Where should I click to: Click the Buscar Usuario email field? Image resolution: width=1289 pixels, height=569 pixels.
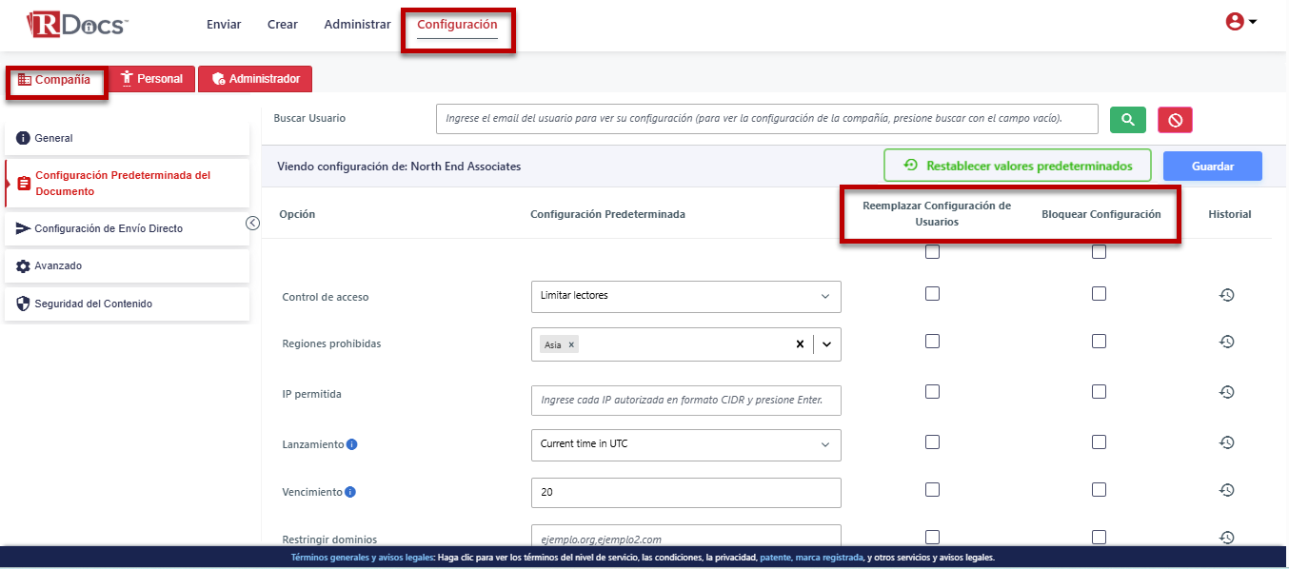coord(766,119)
